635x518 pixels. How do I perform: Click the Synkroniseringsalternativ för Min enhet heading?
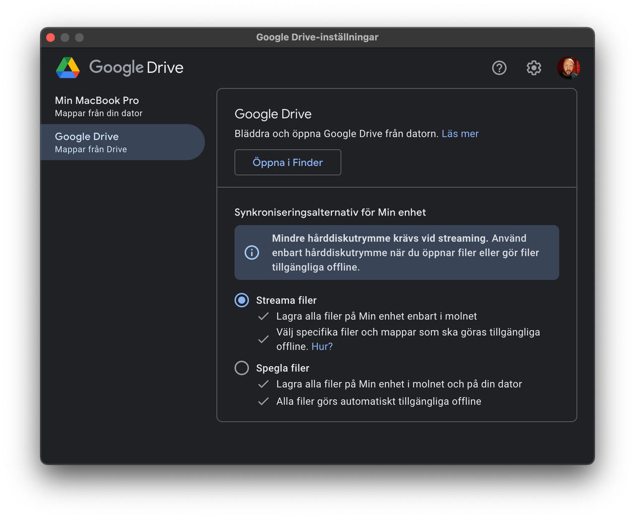330,212
